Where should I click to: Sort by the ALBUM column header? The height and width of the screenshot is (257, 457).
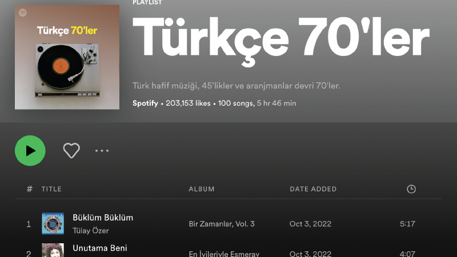[202, 189]
